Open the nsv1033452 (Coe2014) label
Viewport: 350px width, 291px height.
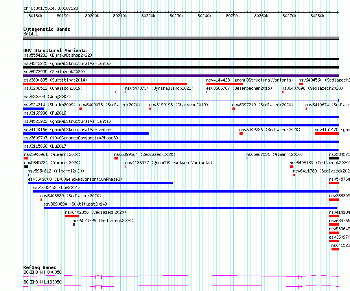click(x=56, y=187)
